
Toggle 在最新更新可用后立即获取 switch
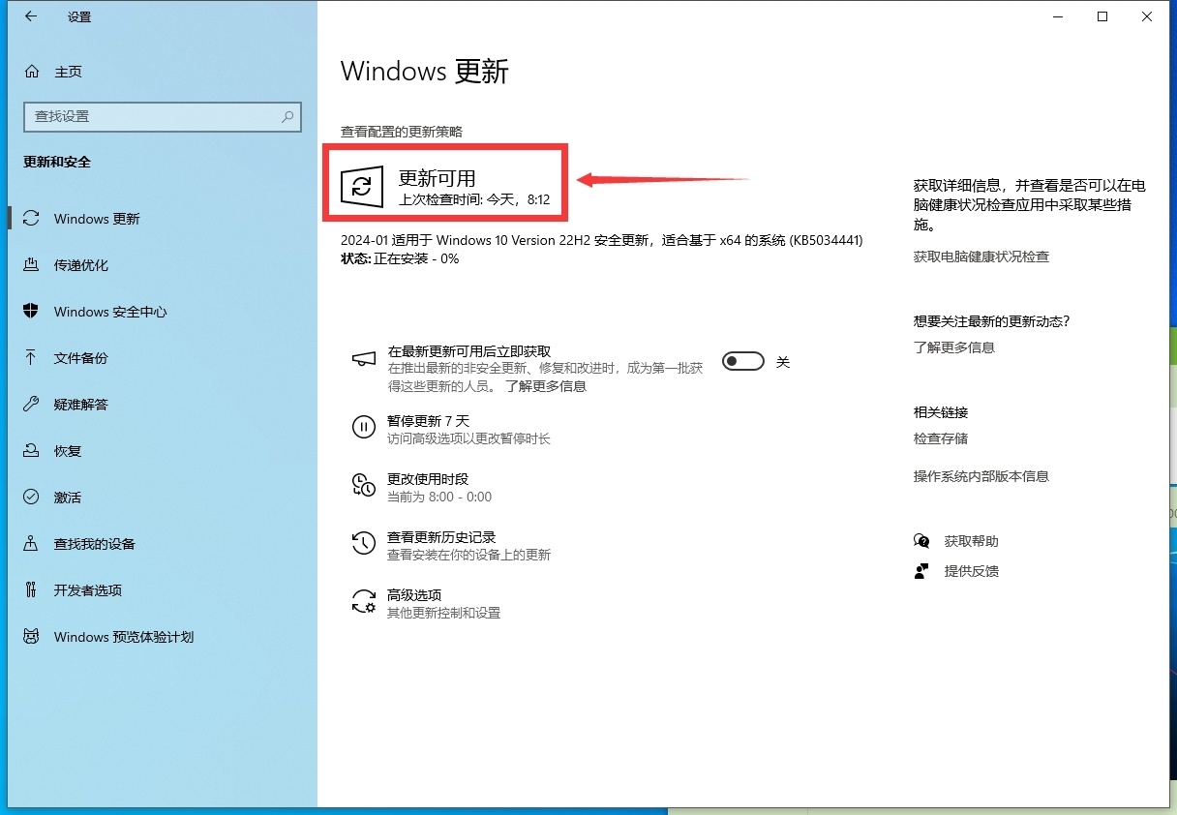(743, 361)
